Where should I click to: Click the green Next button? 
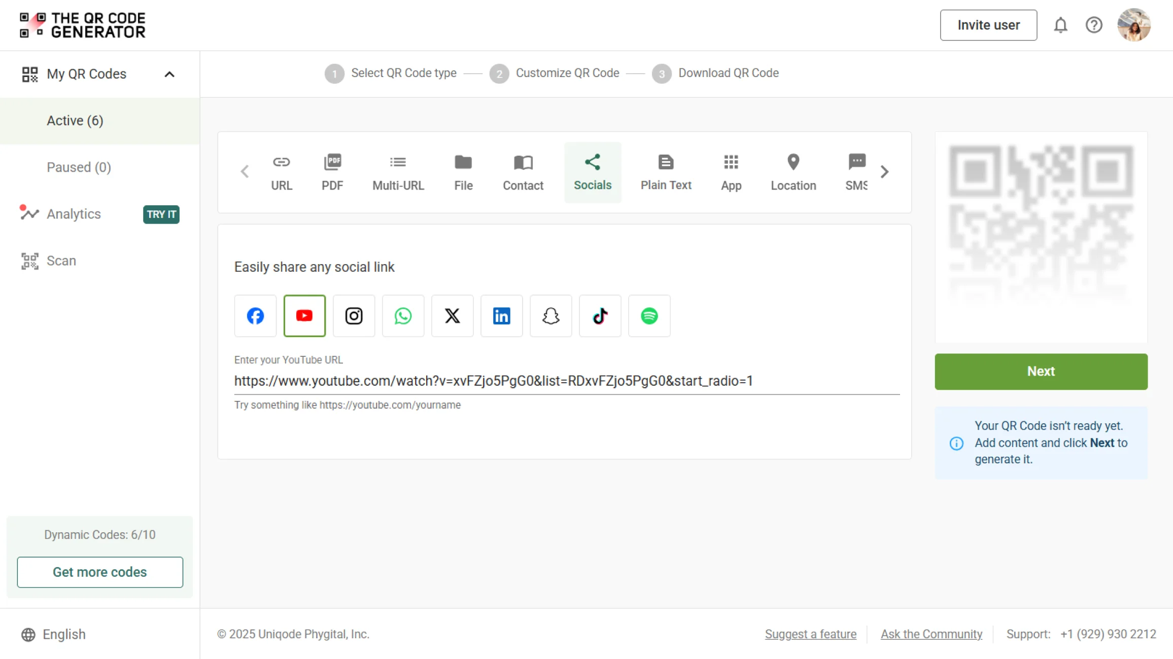(x=1041, y=372)
